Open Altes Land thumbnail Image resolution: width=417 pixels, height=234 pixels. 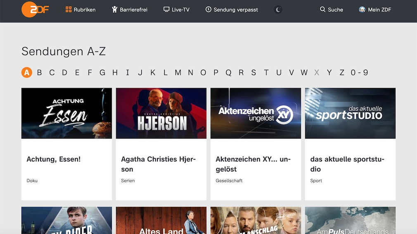161,220
